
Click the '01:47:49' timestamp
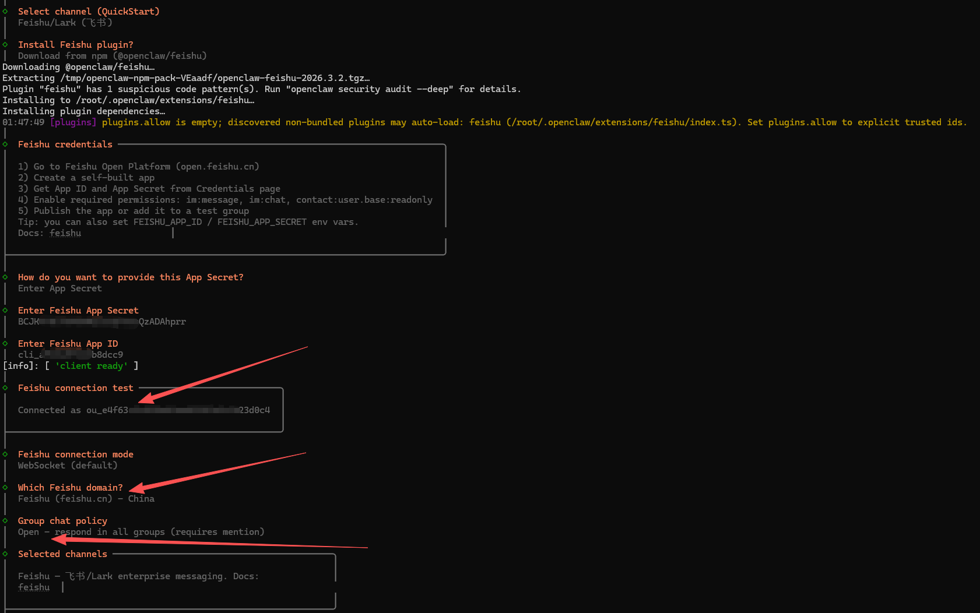tap(23, 122)
